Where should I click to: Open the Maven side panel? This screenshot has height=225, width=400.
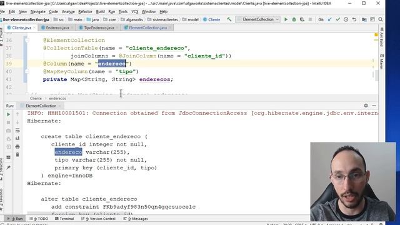(x=382, y=61)
